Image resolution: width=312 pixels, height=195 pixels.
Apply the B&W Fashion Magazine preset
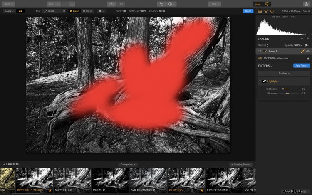(34, 180)
